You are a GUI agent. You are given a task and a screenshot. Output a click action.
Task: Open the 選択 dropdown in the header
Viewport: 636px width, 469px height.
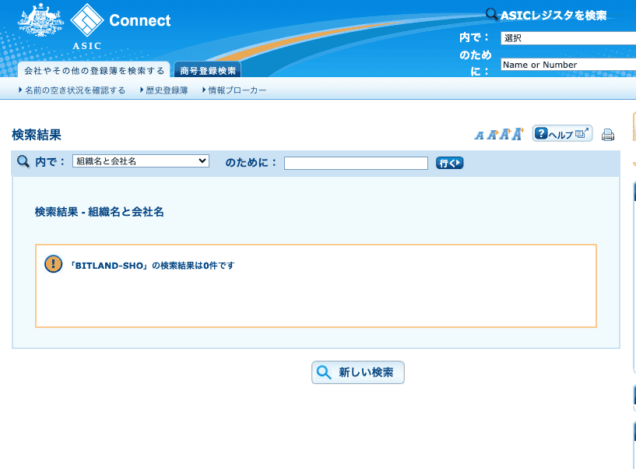(x=568, y=38)
